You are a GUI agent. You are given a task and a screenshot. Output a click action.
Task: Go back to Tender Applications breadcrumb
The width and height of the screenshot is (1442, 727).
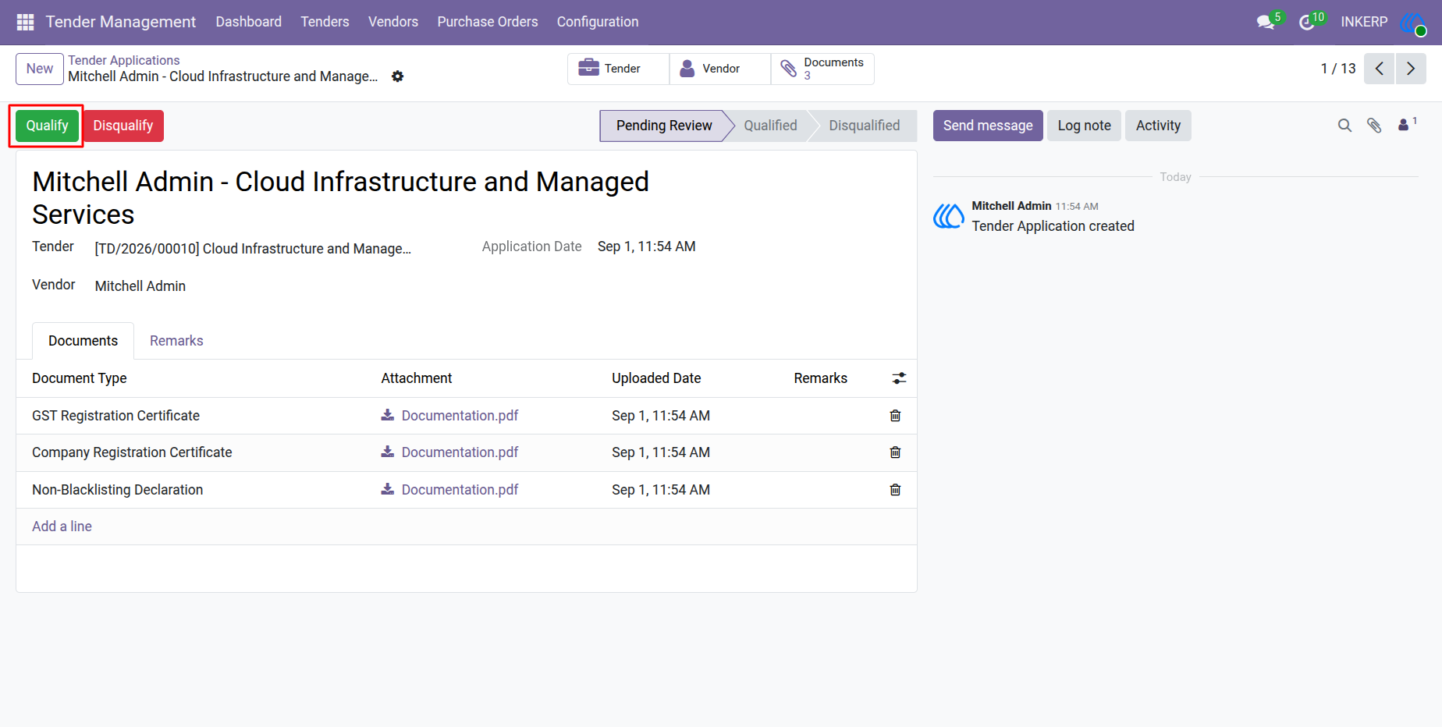(123, 60)
